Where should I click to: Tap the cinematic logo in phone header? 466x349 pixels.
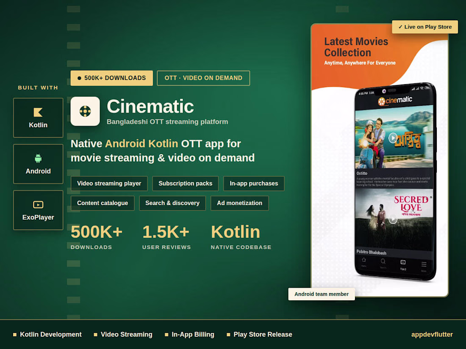pyautogui.click(x=395, y=100)
